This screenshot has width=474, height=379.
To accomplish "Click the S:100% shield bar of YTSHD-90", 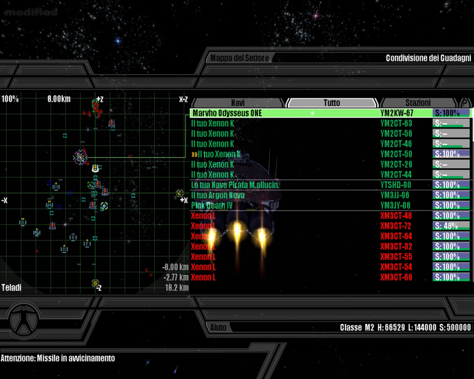I will point(451,185).
